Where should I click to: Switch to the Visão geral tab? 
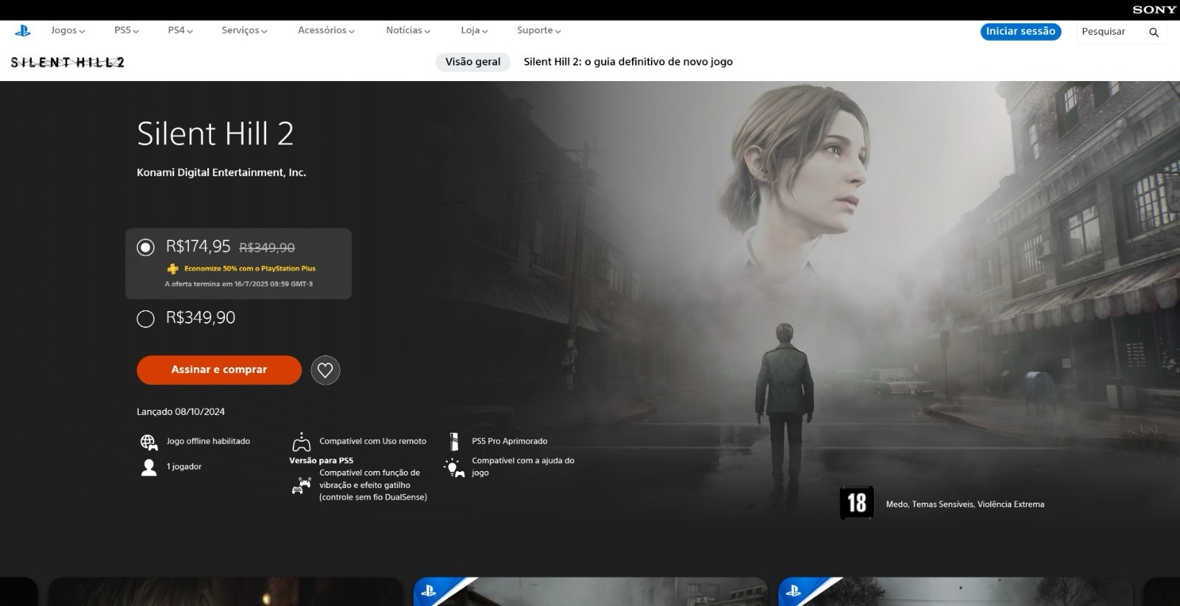(473, 62)
